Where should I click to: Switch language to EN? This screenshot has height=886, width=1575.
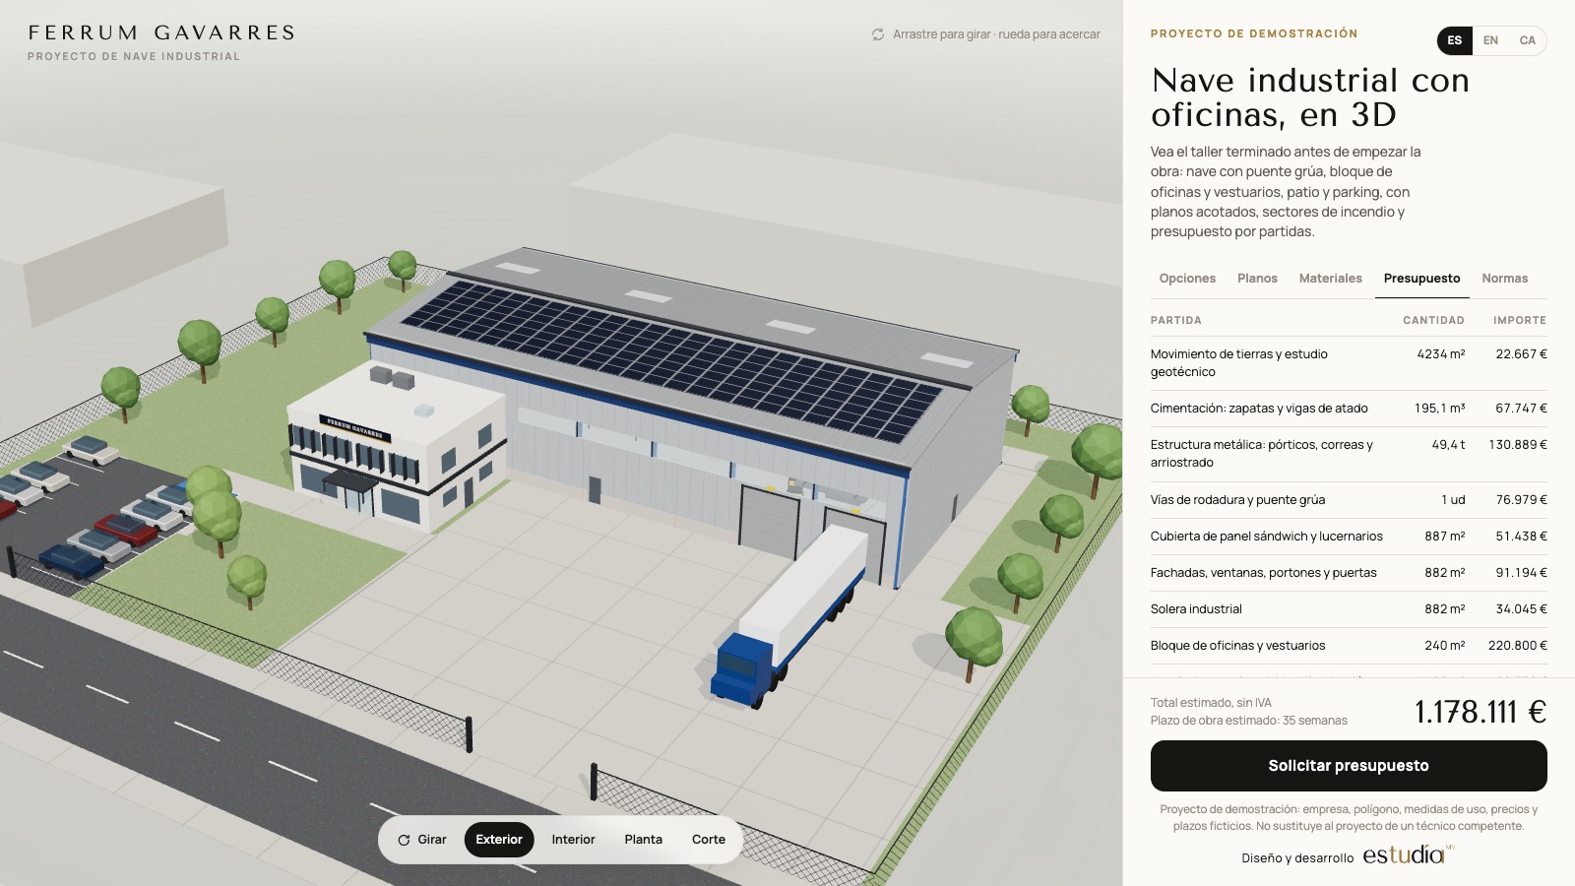(x=1490, y=40)
